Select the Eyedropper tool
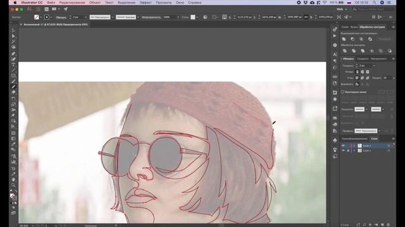405x227 pixels. [13, 144]
